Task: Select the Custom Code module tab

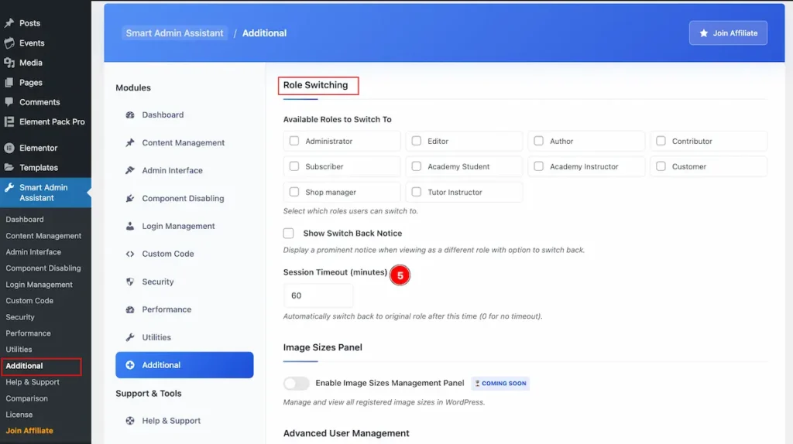Action: (184, 254)
